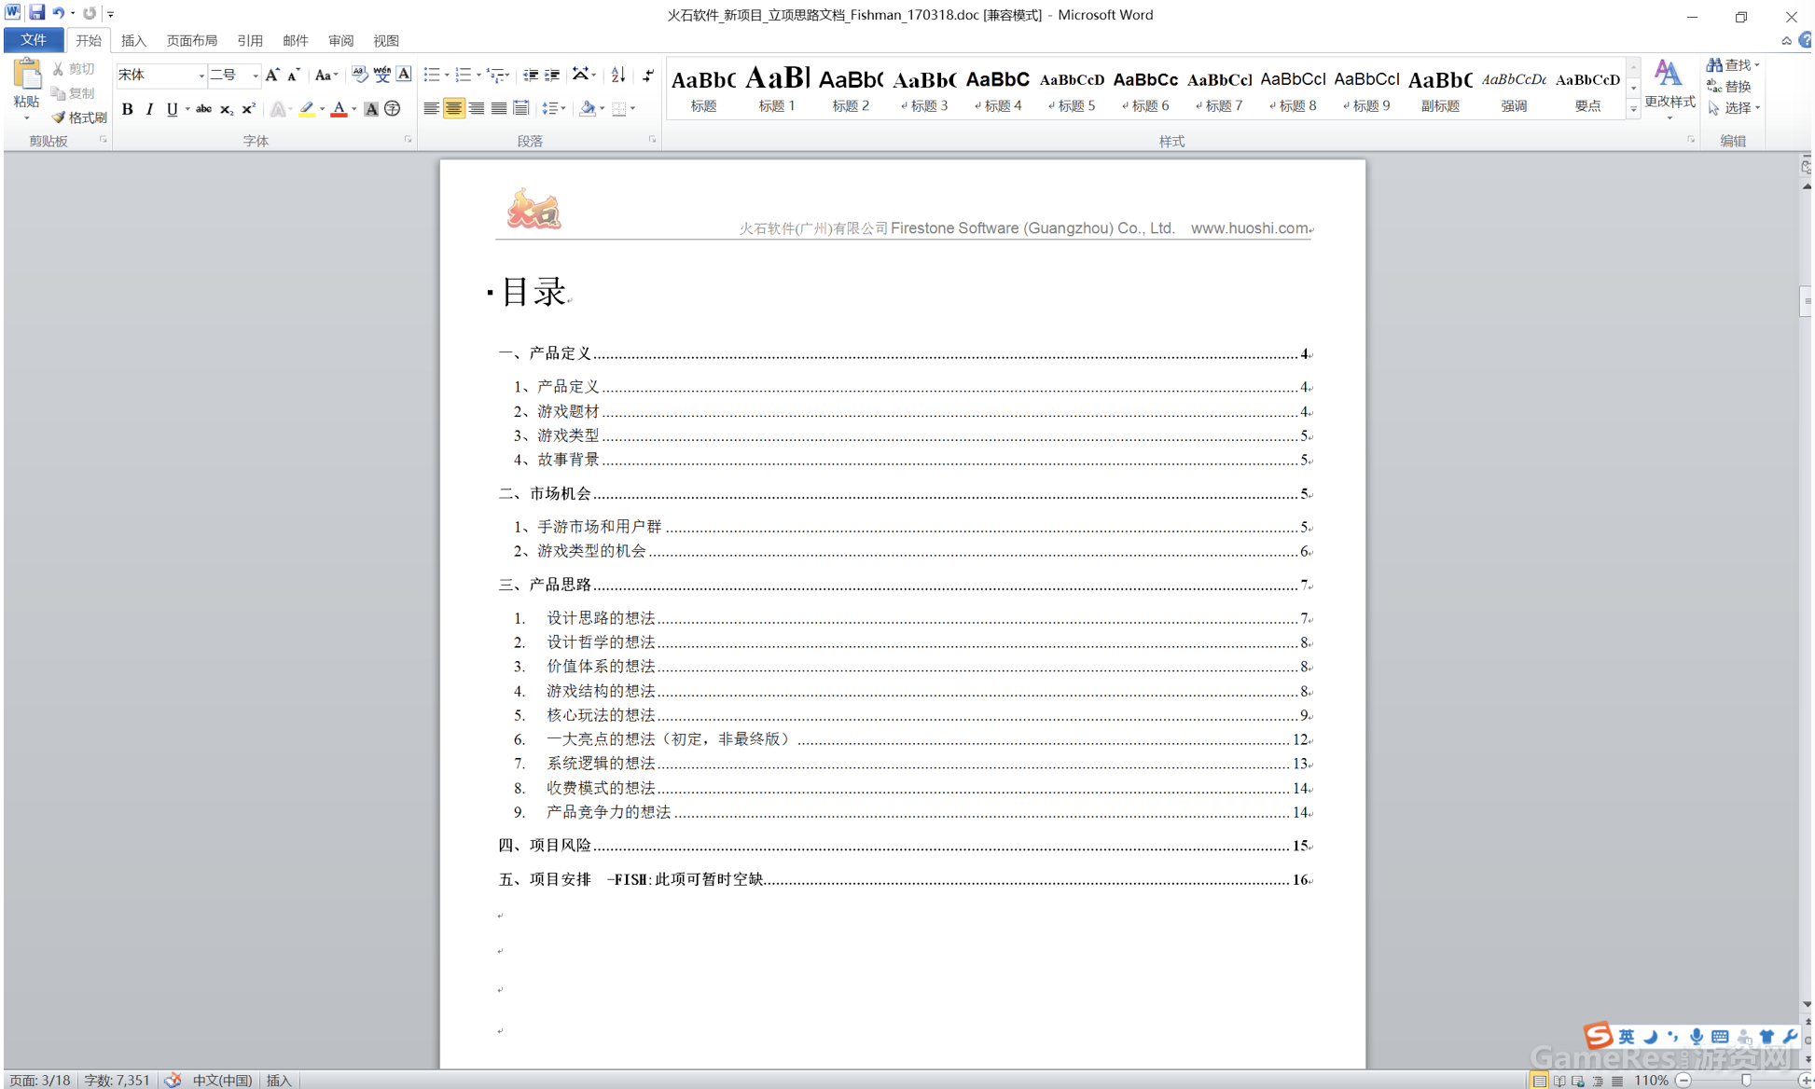Screen dimensions: 1815x1089
Task: Apply justify alignment
Action: click(498, 109)
